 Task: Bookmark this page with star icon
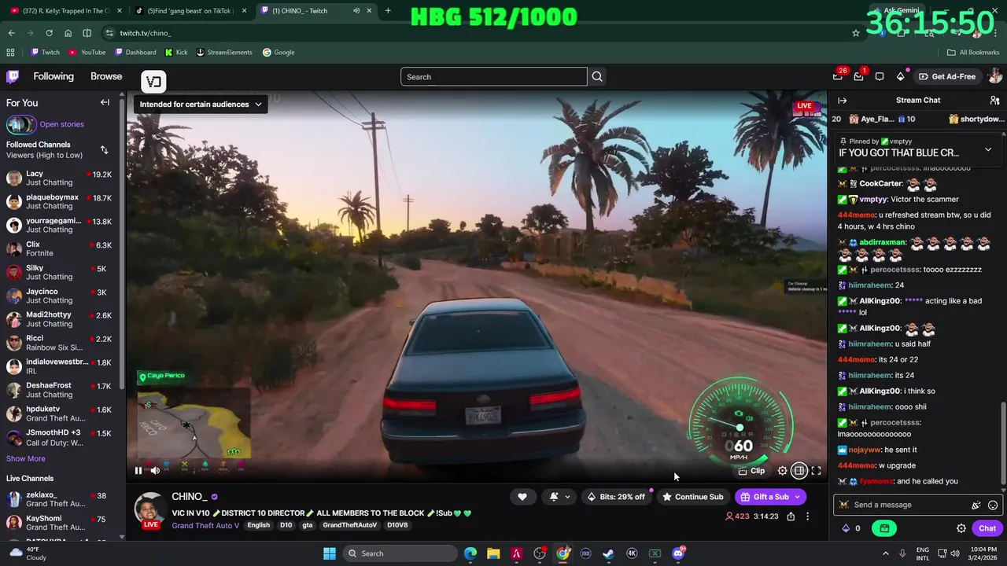tap(856, 33)
